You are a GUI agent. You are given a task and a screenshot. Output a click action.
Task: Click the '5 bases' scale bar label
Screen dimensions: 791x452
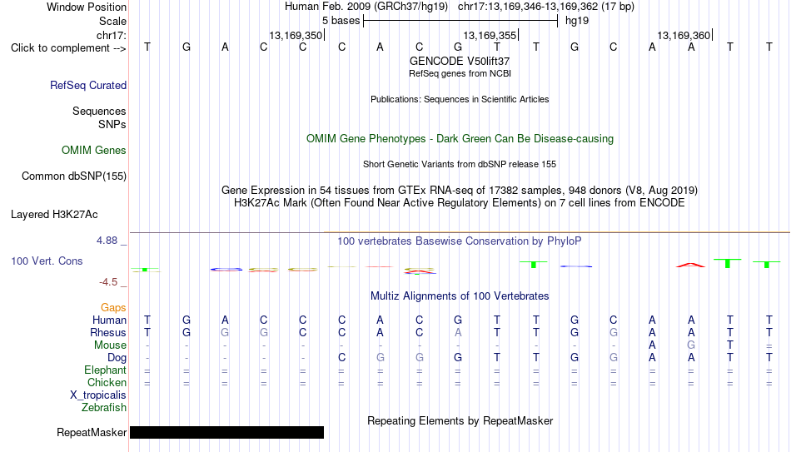point(341,21)
